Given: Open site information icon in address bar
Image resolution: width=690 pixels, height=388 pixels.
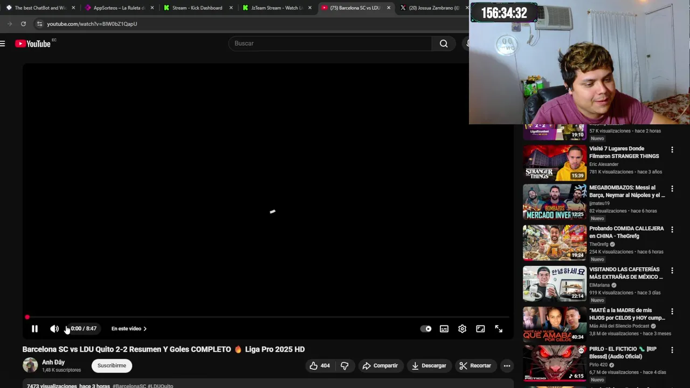Looking at the screenshot, I should pyautogui.click(x=39, y=24).
